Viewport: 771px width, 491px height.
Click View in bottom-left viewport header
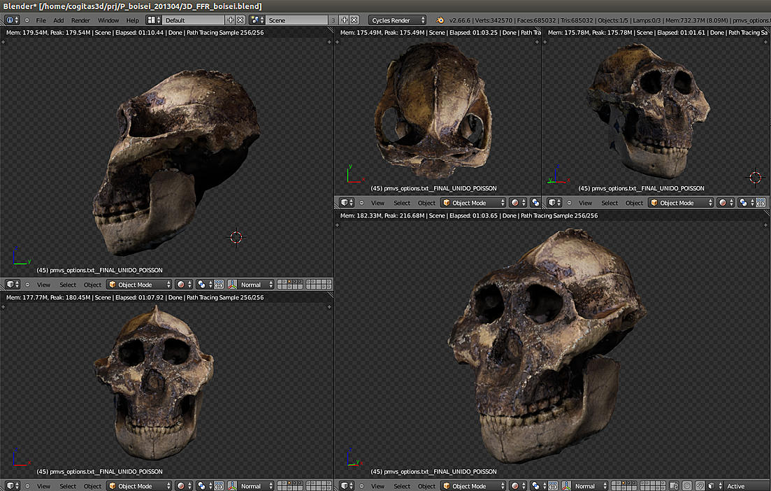[43, 486]
